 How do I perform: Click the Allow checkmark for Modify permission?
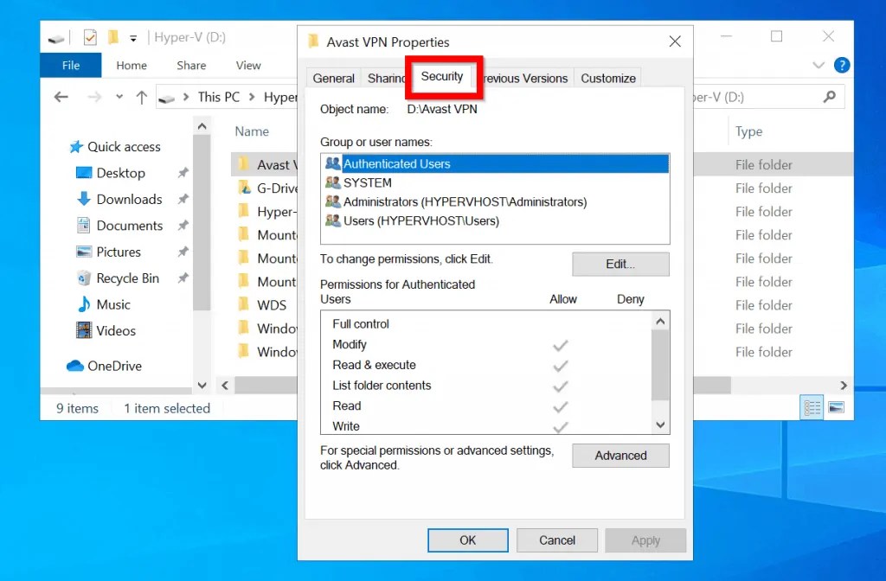click(560, 344)
